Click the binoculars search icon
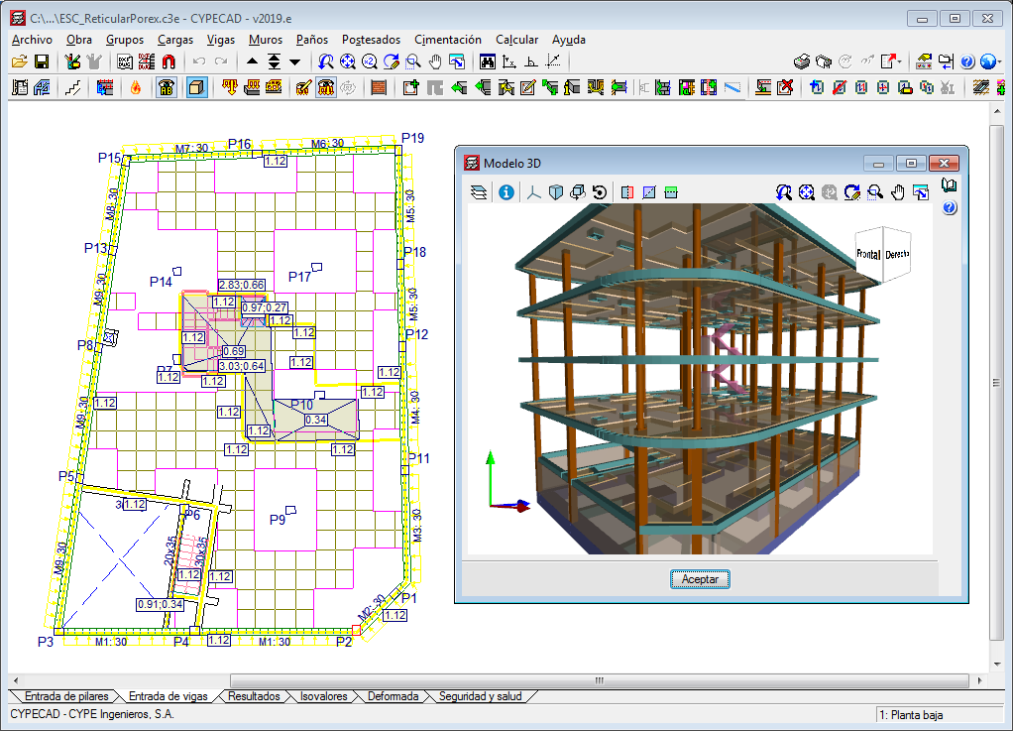The width and height of the screenshot is (1013, 731). pos(488,61)
